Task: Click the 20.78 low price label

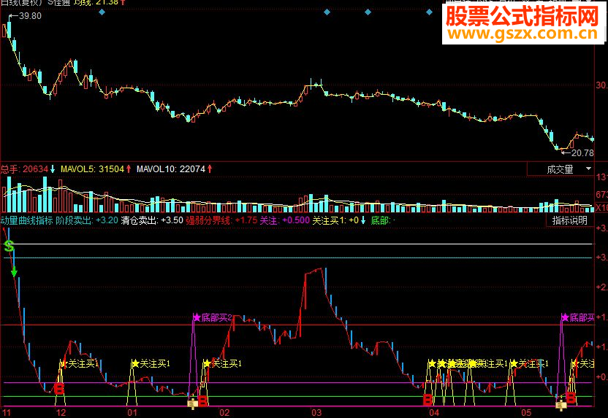Action: pos(582,153)
